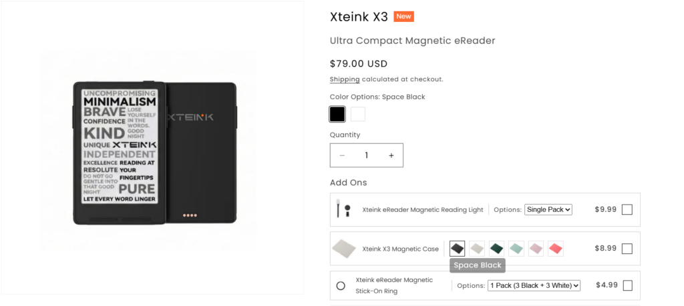
Task: Select the light pink magnetic case option
Action: pos(536,249)
